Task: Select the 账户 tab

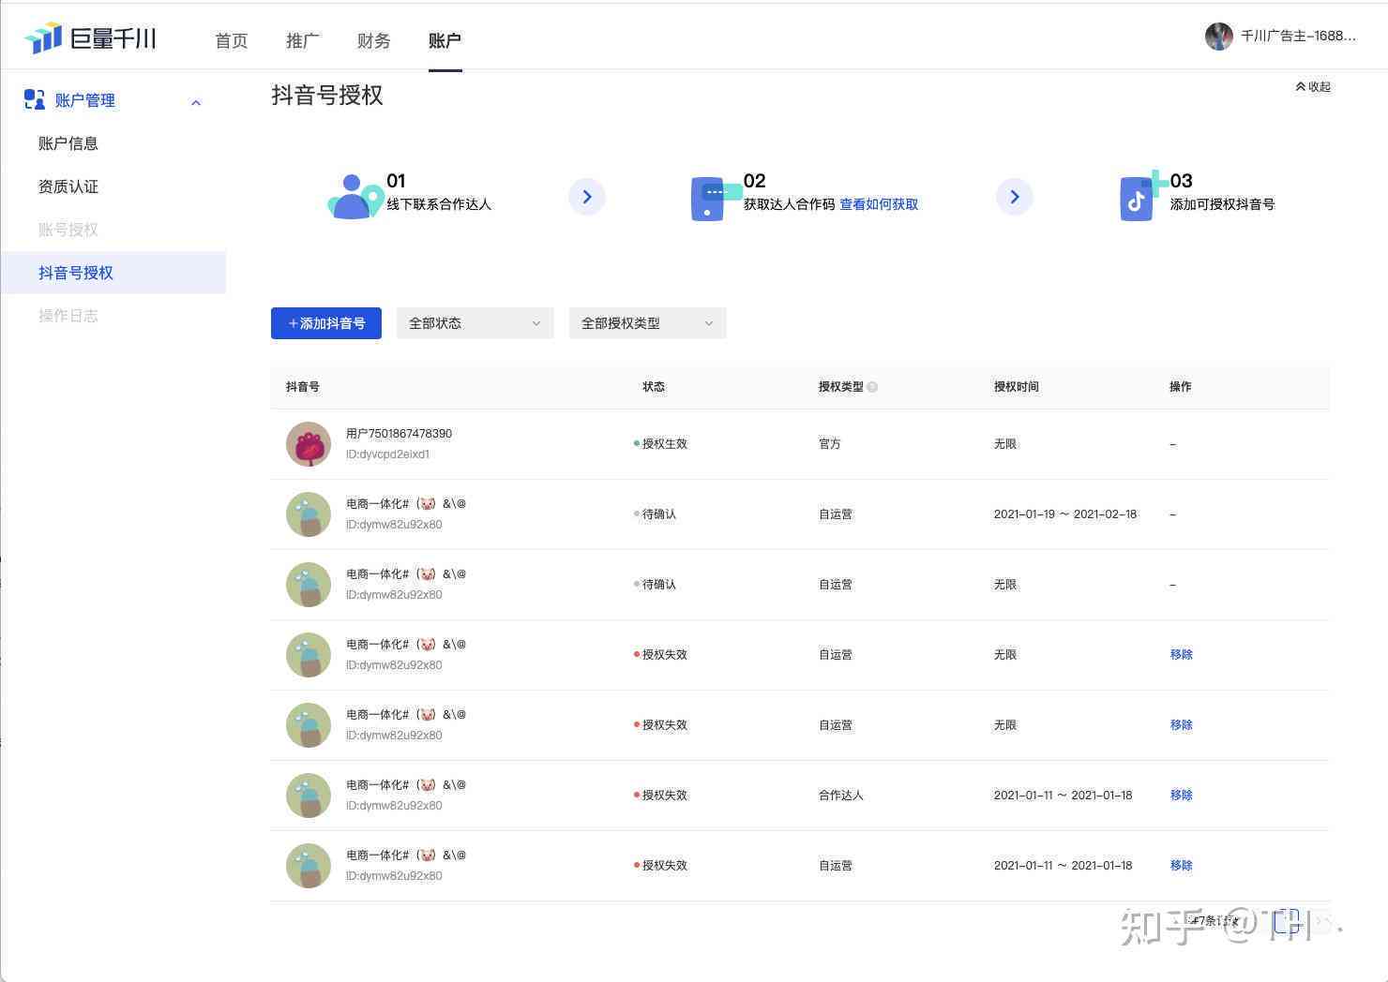Action: coord(445,40)
